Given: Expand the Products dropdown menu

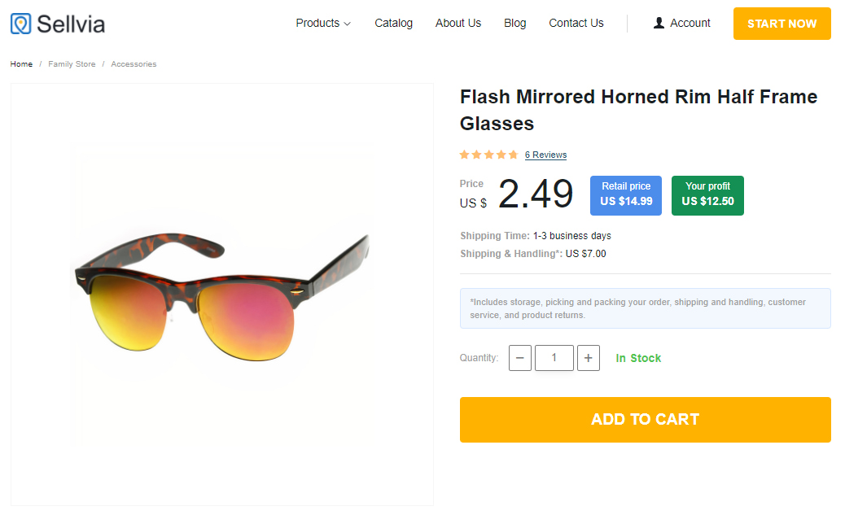Looking at the screenshot, I should point(323,23).
